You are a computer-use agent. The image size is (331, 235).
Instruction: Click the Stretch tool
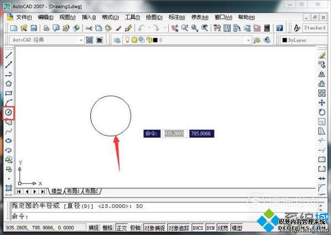point(322,131)
